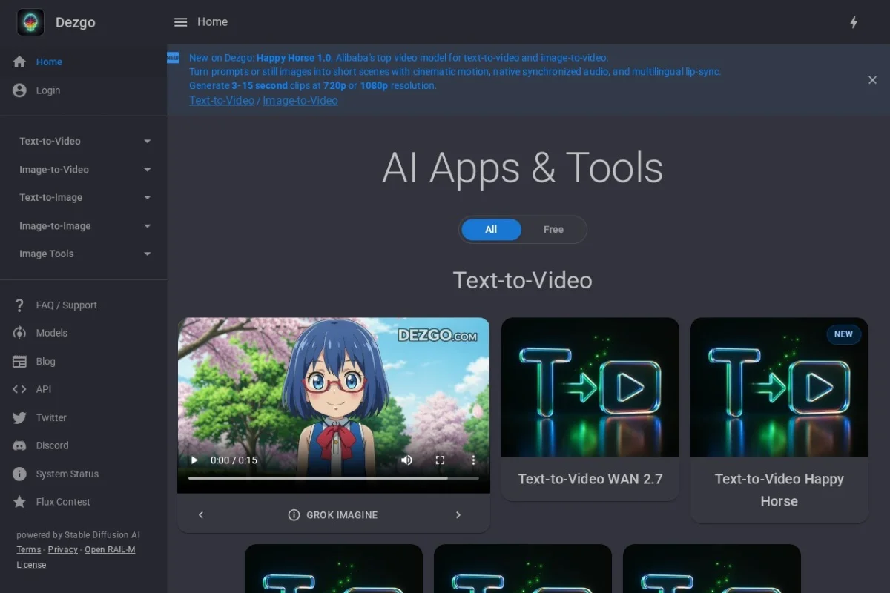Open the System Status page
Screen dimensions: 890x593
tap(84, 474)
